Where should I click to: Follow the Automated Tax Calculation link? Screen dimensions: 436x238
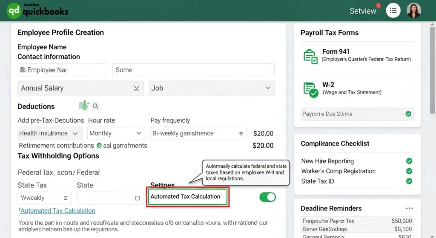coord(57,211)
